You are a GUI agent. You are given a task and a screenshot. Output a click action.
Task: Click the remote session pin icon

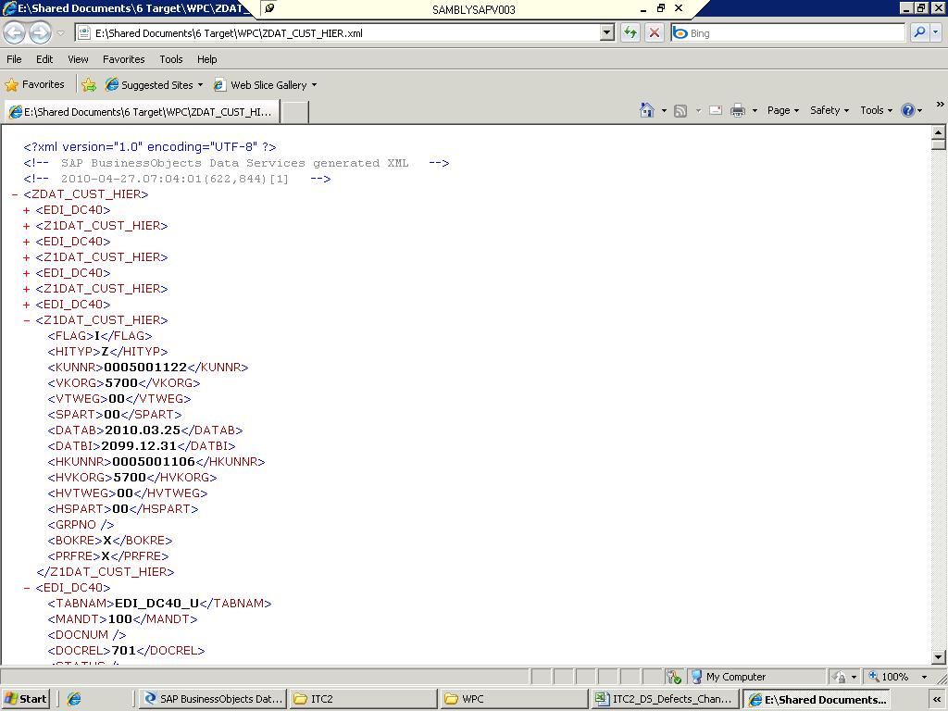pos(270,8)
